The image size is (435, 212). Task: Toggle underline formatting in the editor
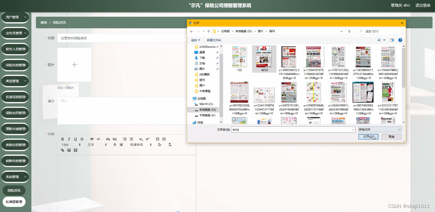point(75,139)
